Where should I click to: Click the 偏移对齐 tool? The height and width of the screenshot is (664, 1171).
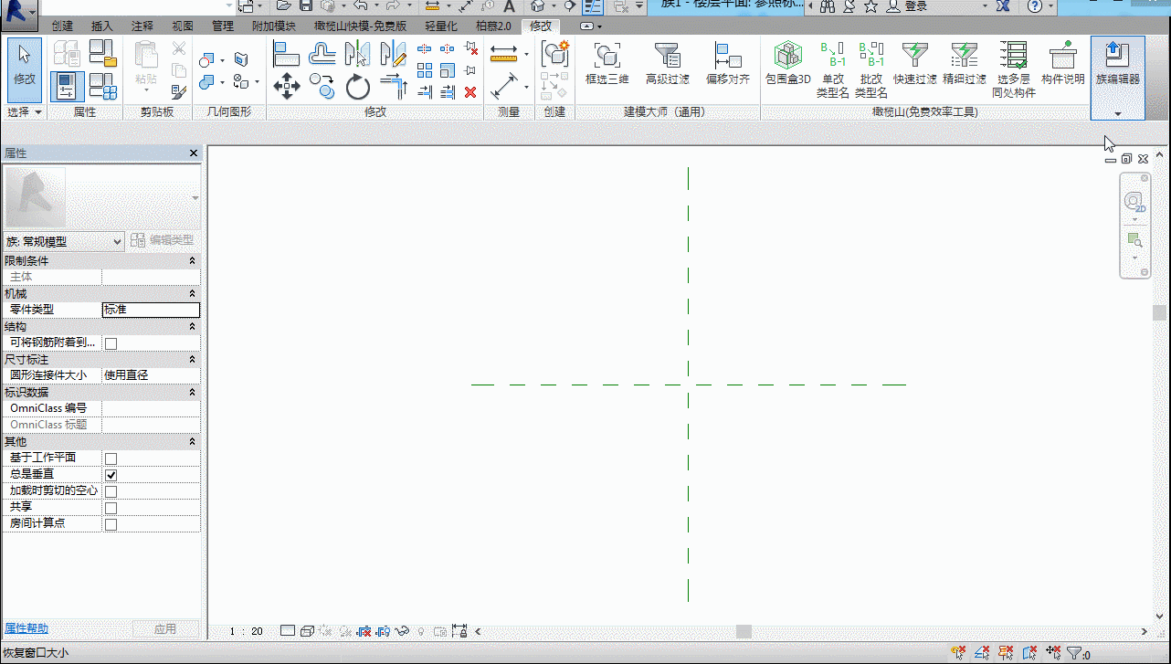[x=727, y=63]
